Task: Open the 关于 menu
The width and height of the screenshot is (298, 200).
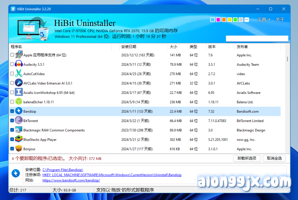Action: click(x=280, y=19)
